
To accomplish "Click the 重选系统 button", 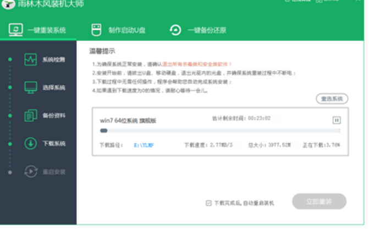I will pos(332,99).
